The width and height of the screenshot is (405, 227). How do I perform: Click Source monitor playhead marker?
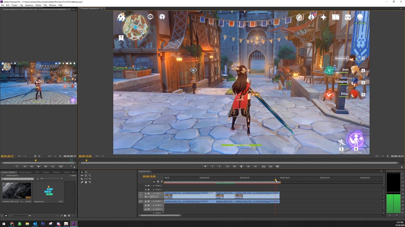(x=35, y=160)
